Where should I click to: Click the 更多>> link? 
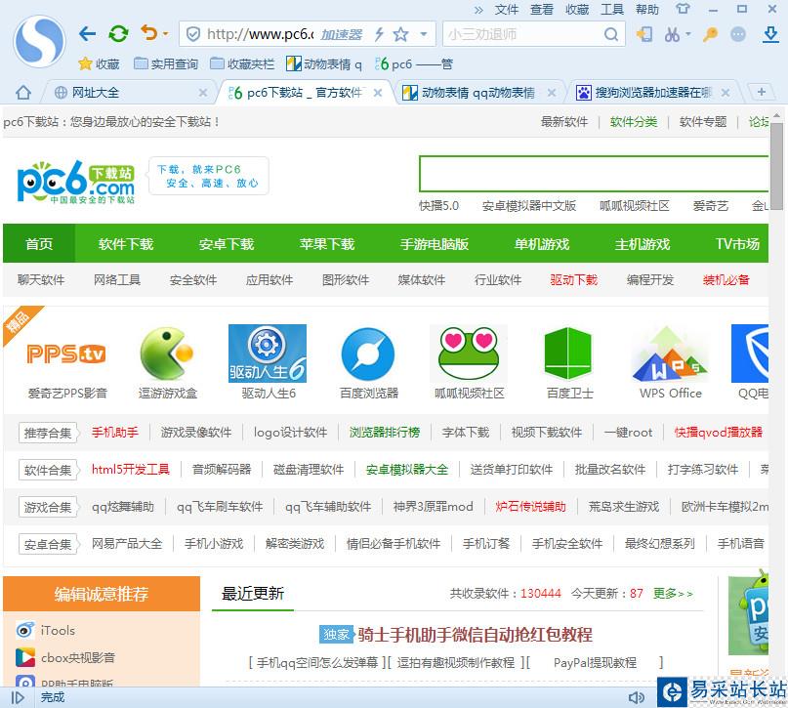673,594
